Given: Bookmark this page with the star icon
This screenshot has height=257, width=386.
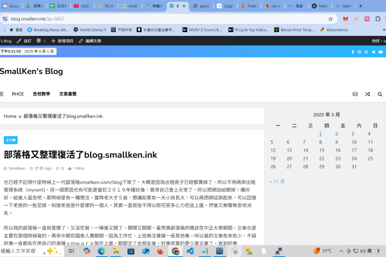Looking at the screenshot, I should click(x=331, y=19).
